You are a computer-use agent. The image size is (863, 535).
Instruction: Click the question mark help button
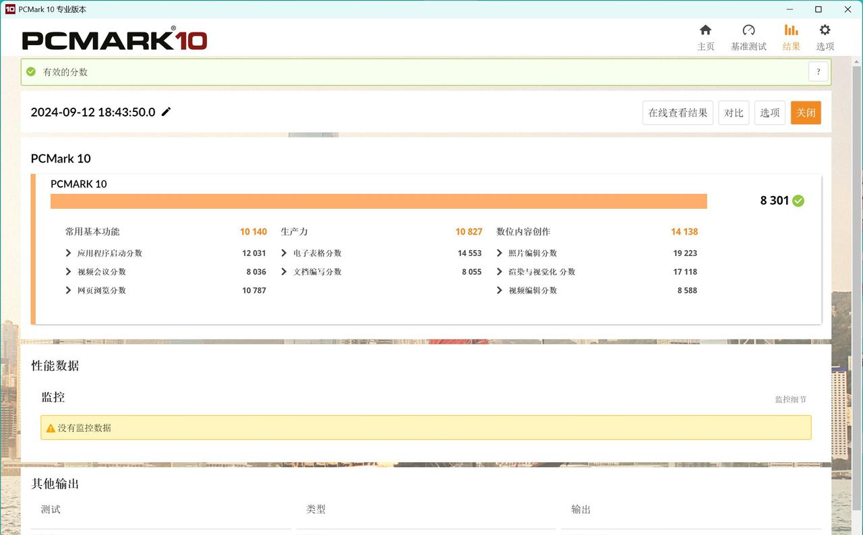(818, 71)
